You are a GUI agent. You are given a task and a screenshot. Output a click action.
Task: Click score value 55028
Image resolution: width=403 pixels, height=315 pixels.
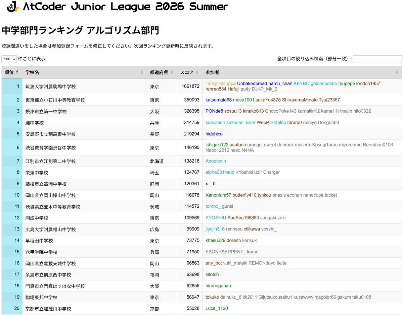pyautogui.click(x=193, y=309)
